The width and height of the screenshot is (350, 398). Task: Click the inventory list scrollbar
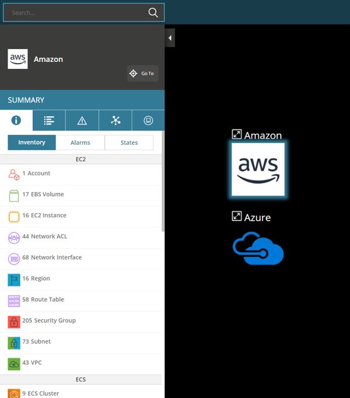(163, 181)
